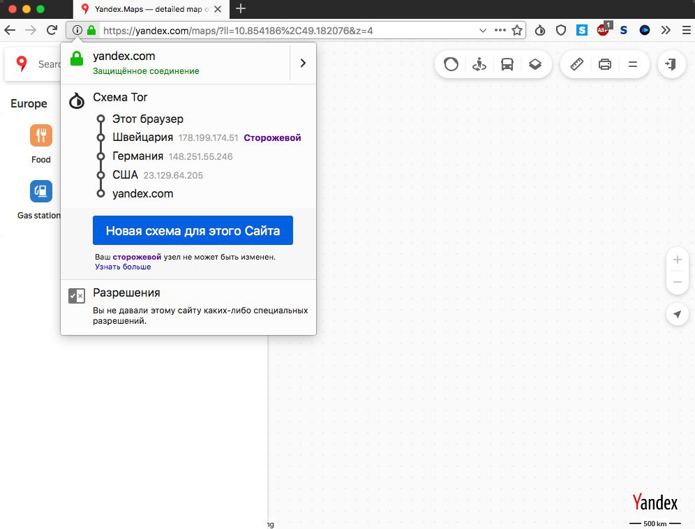Click the green padlock in the address bar
This screenshot has height=529, width=695.
[x=91, y=30]
